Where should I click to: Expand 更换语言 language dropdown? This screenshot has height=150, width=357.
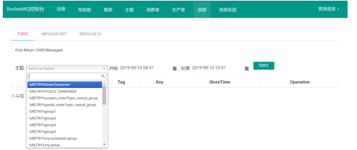point(329,9)
